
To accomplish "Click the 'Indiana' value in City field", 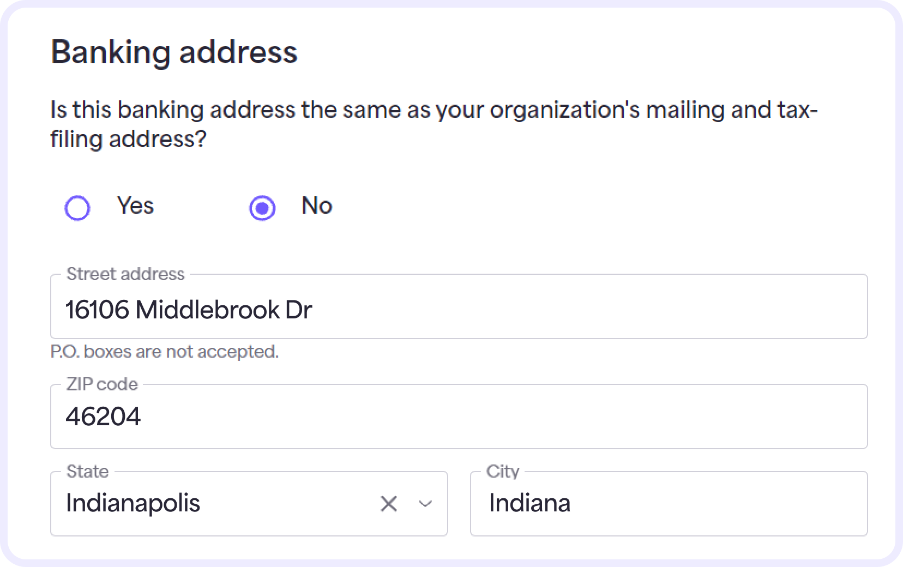I will point(529,503).
